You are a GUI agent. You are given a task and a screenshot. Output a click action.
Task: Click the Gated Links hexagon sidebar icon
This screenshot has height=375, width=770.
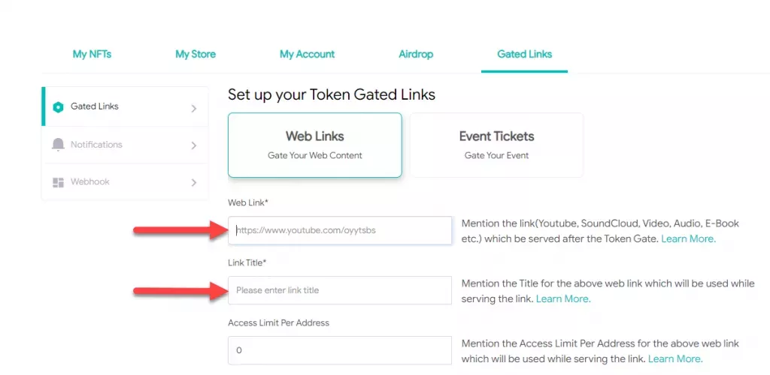58,106
